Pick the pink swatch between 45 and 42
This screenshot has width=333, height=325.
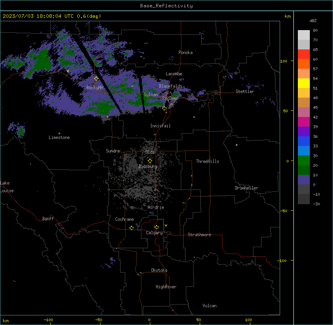pyautogui.click(x=304, y=112)
